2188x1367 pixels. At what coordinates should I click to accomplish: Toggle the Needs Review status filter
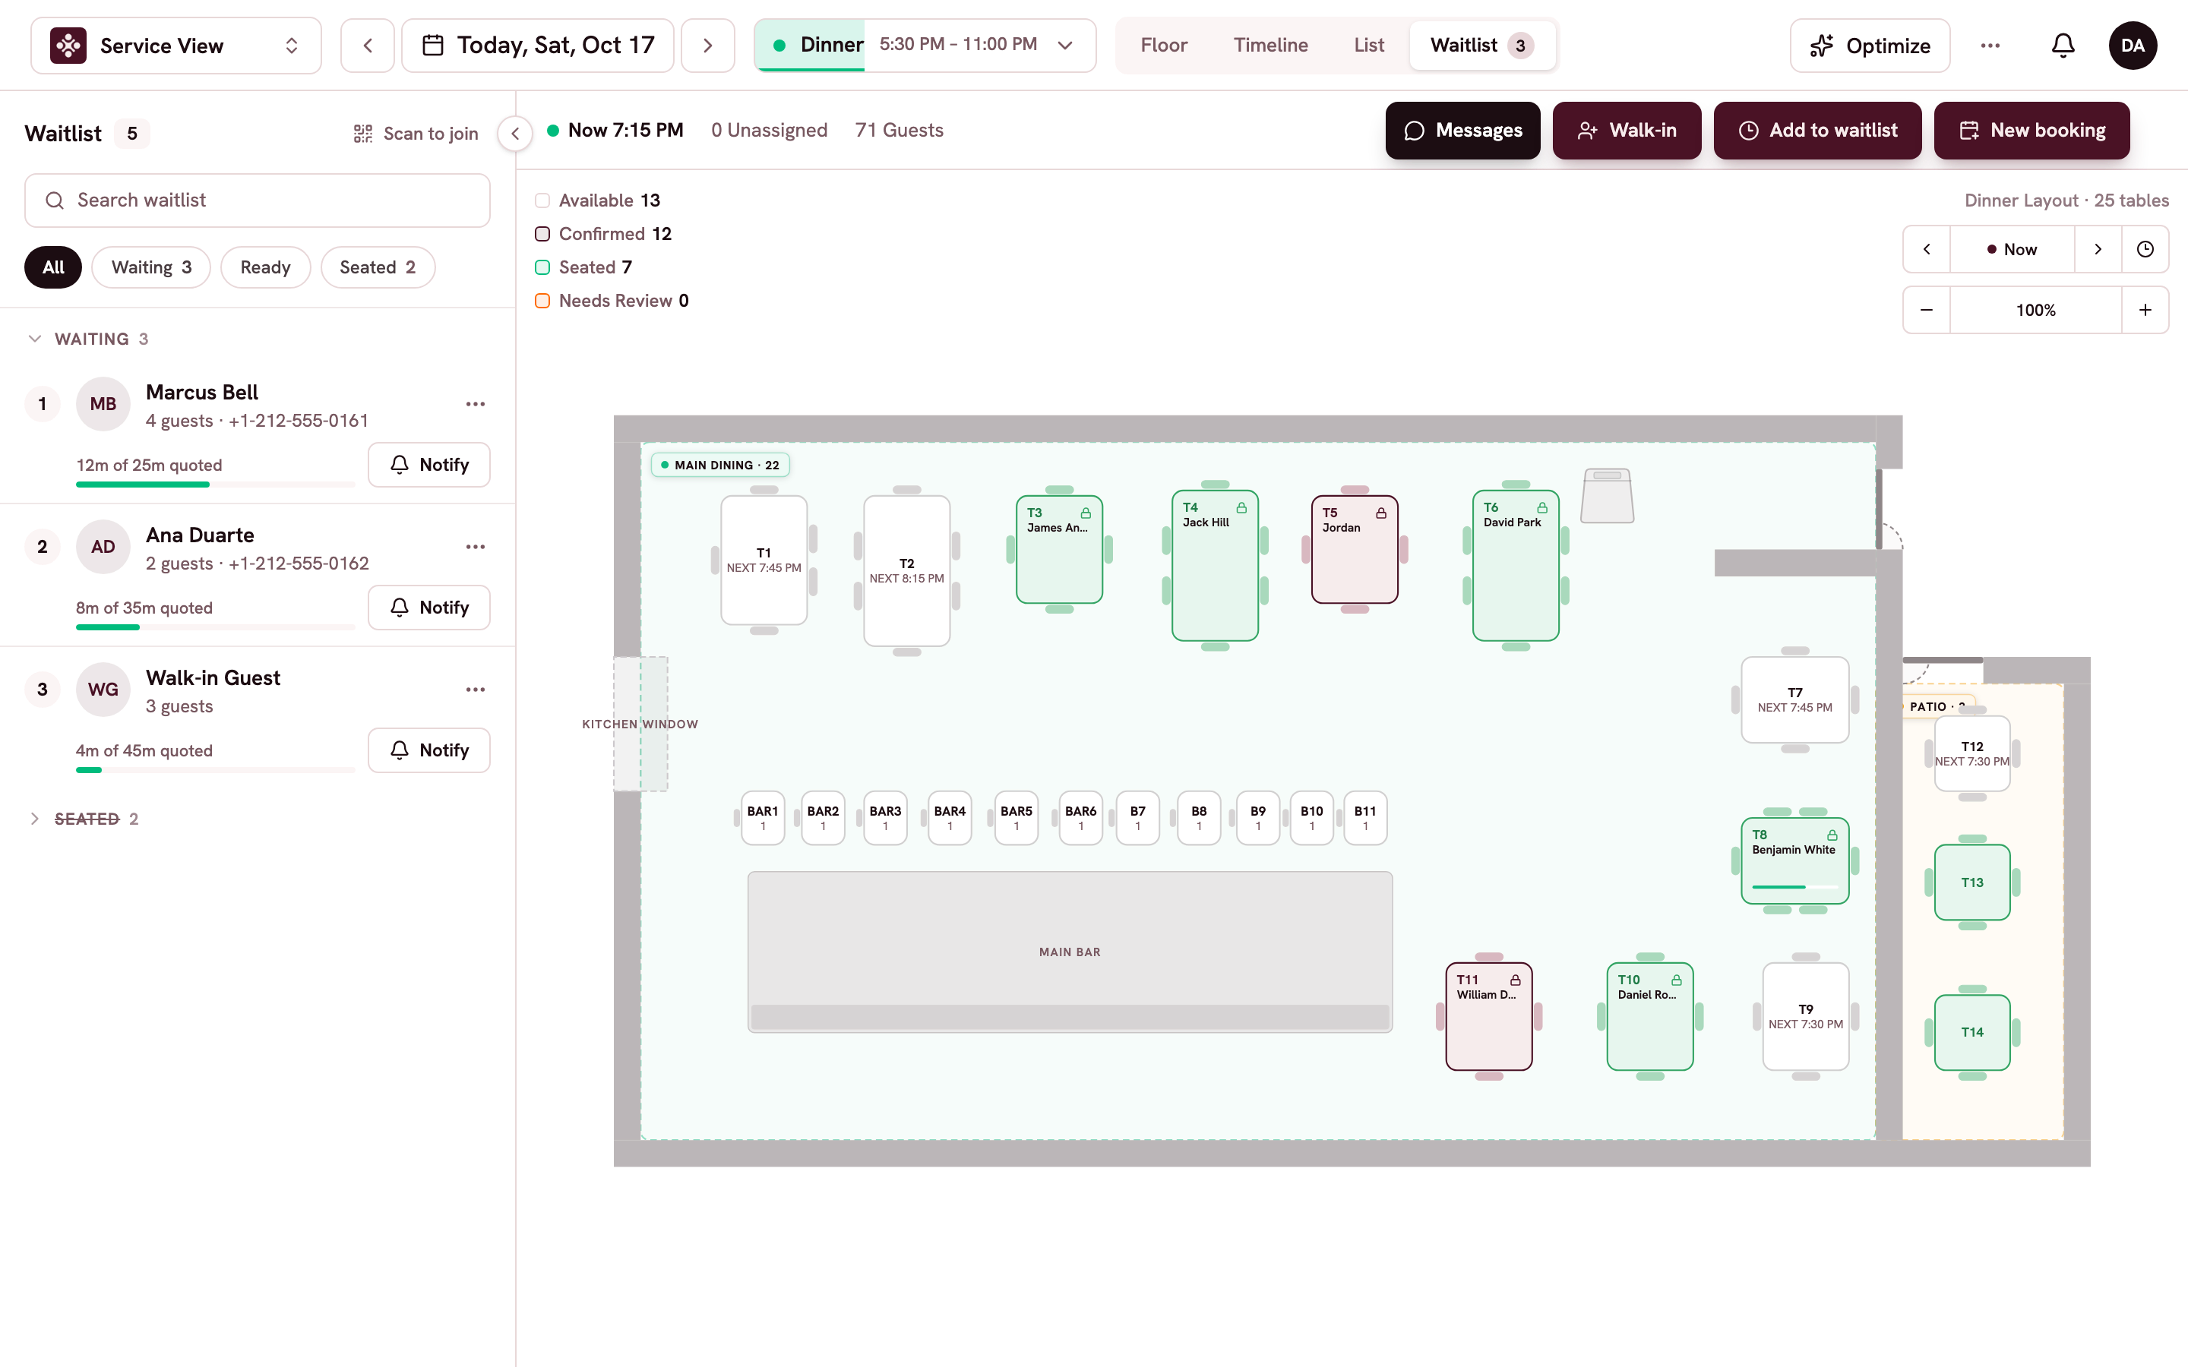(x=612, y=301)
